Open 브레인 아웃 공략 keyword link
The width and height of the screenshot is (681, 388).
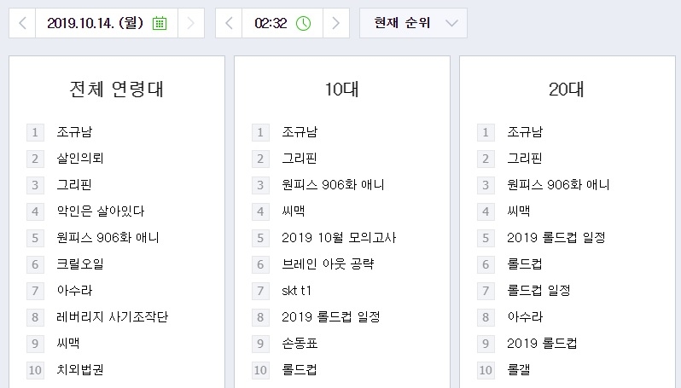click(x=328, y=264)
